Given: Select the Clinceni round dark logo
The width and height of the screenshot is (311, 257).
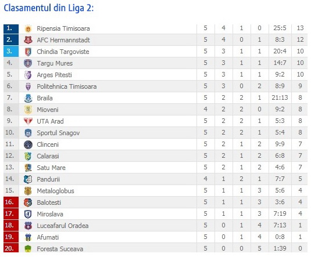Looking at the screenshot, I should (x=28, y=144).
